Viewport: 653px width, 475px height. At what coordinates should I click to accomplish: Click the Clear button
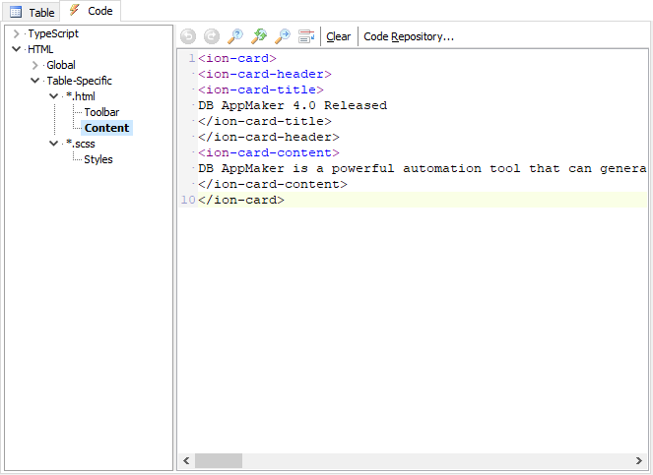point(338,36)
